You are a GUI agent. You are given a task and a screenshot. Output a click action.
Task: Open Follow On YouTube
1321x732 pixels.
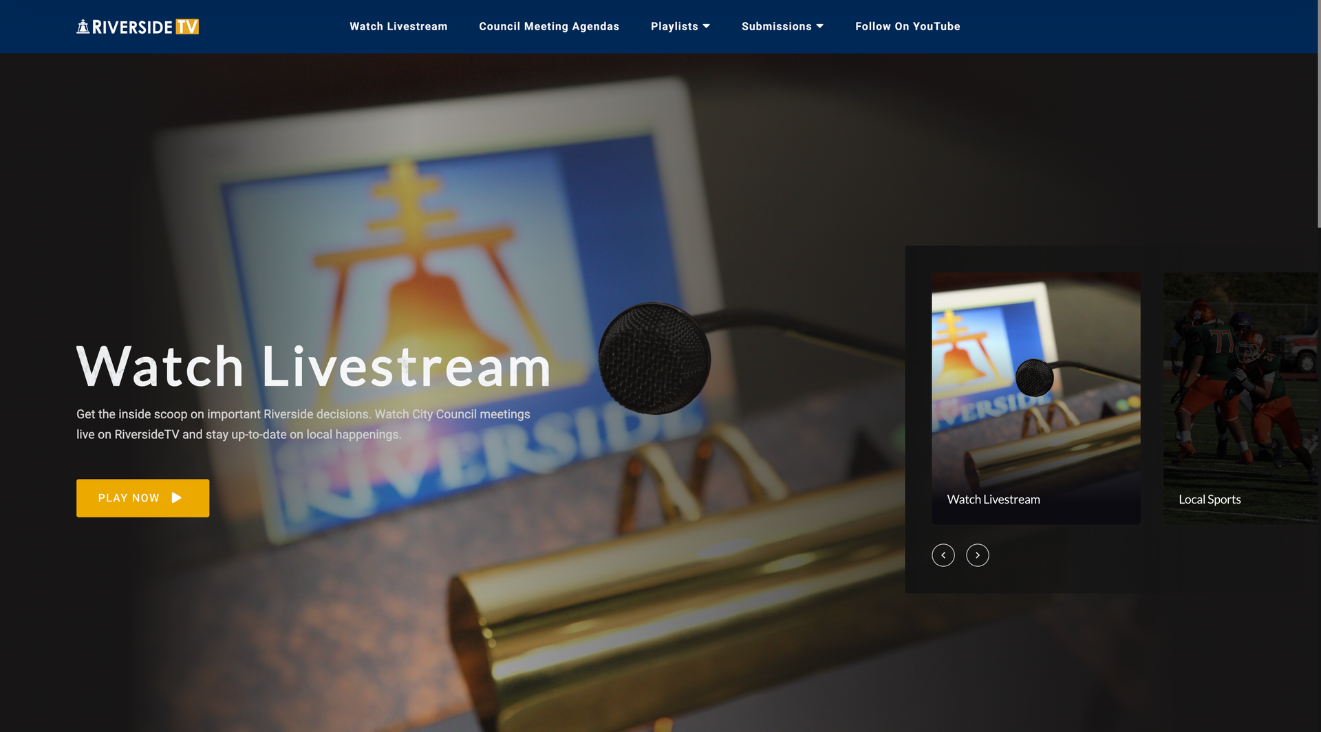pos(907,26)
